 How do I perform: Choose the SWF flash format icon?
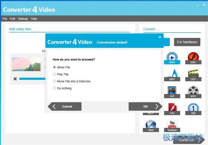[193, 58]
